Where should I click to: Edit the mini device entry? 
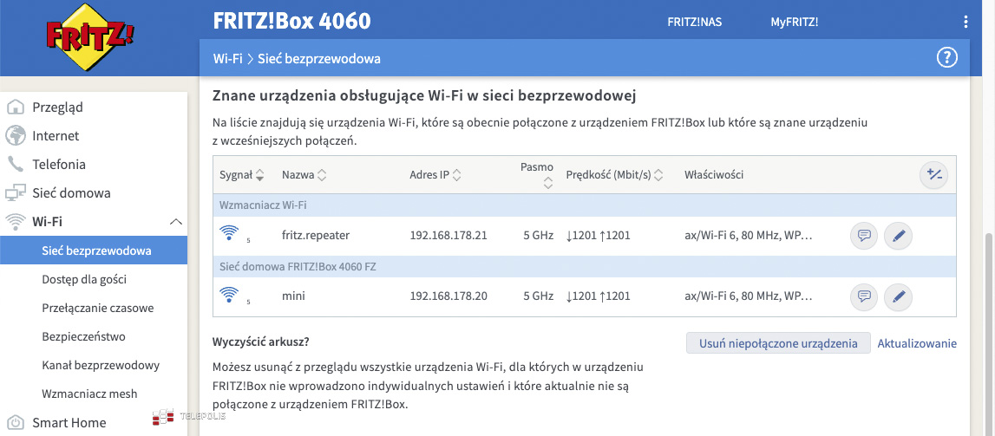click(x=898, y=297)
